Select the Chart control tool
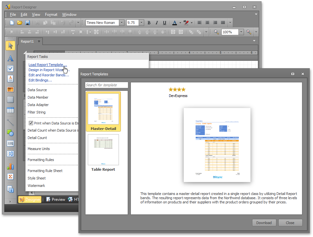 click(x=10, y=166)
